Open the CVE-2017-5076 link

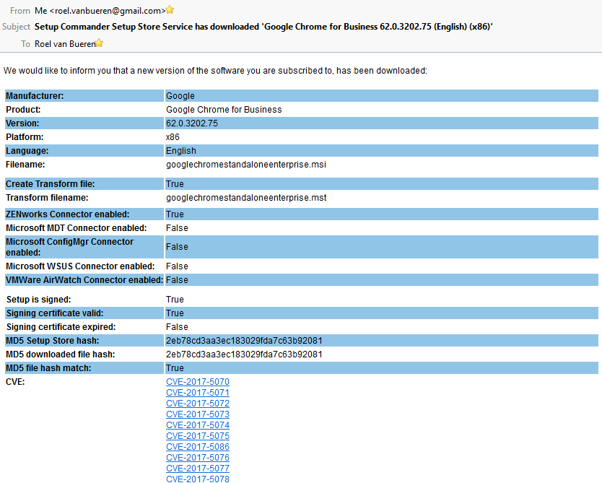(x=198, y=457)
